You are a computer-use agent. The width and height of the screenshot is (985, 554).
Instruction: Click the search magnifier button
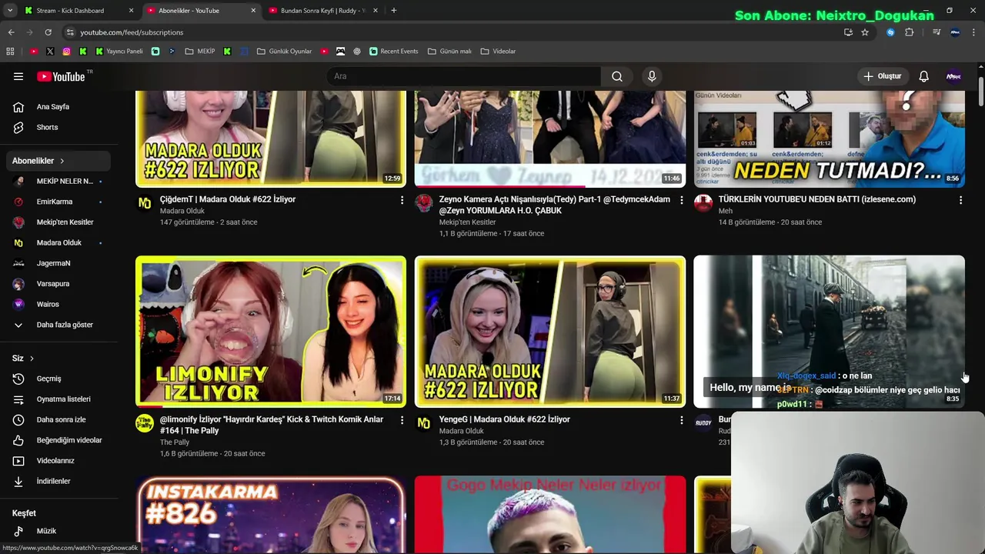pyautogui.click(x=616, y=76)
